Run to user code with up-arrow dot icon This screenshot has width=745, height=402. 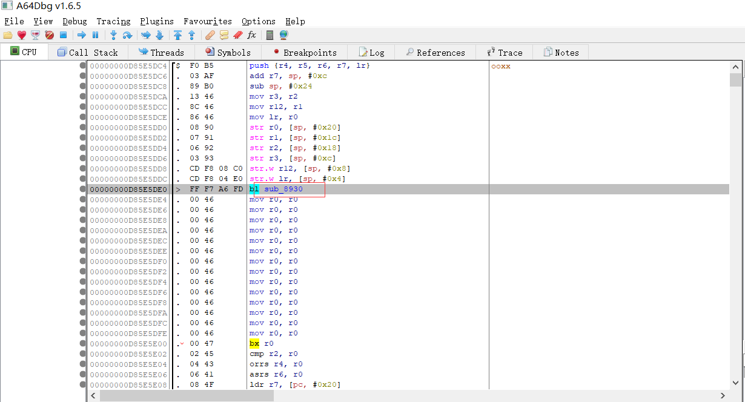191,35
